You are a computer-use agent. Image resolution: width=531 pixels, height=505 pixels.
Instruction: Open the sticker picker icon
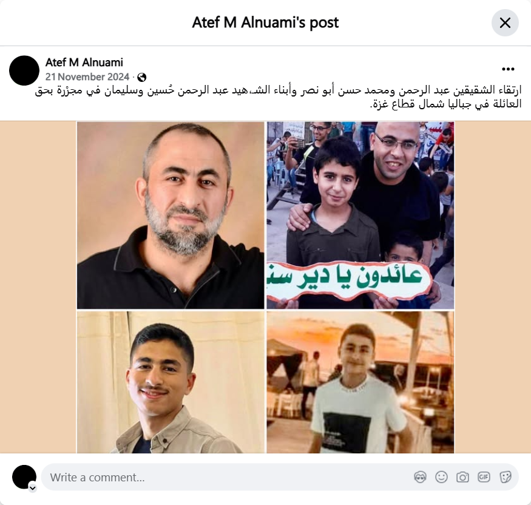[505, 477]
